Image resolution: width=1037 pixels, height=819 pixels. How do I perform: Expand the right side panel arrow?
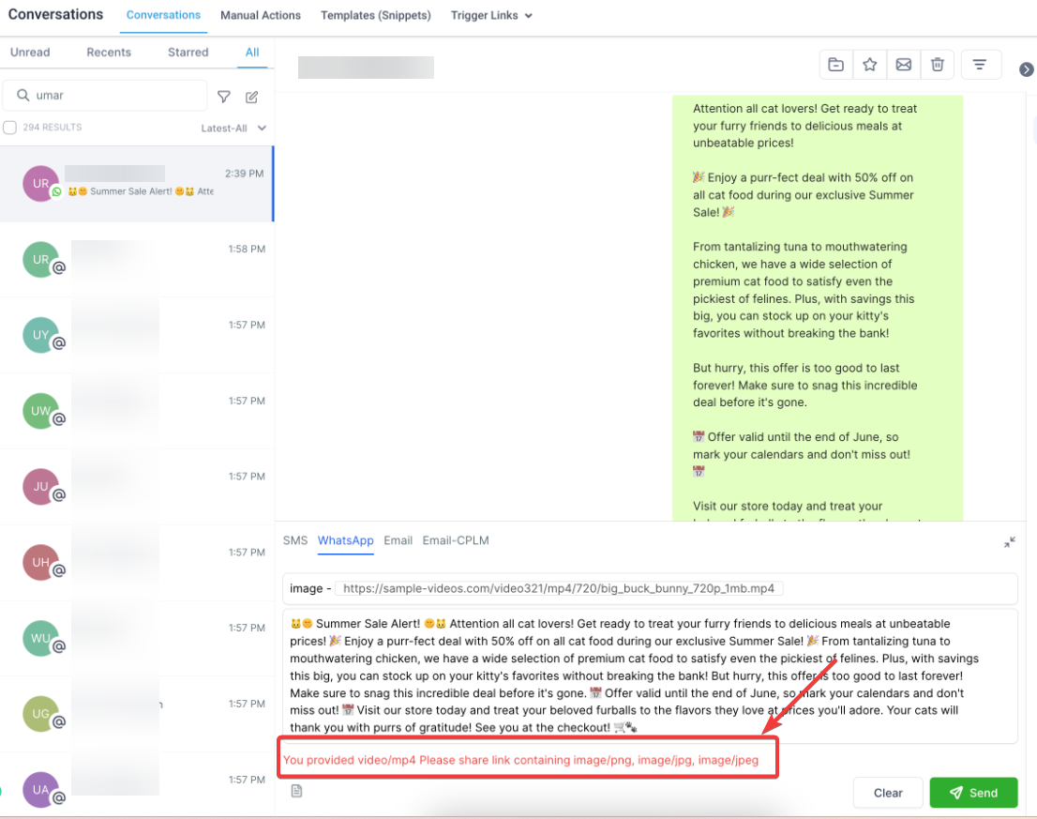pos(1027,69)
